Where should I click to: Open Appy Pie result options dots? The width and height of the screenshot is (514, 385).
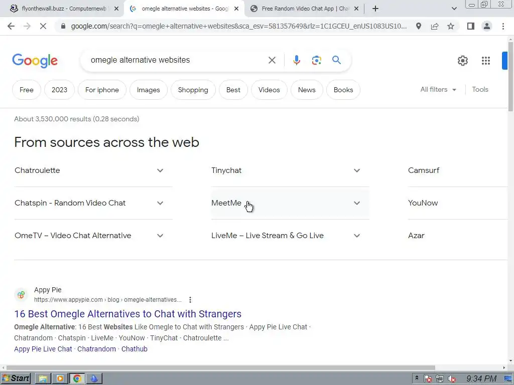tap(190, 300)
